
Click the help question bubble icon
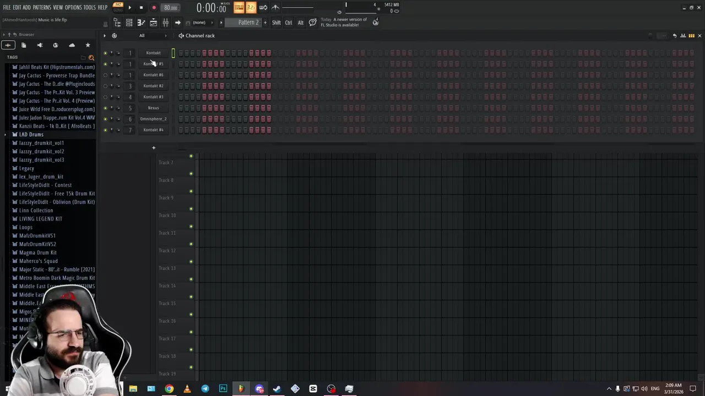tap(313, 23)
